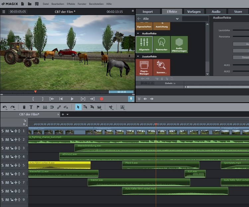Open the Plug-in-Manager tile
Viewport: 249px width, 207px height.
tap(144, 68)
